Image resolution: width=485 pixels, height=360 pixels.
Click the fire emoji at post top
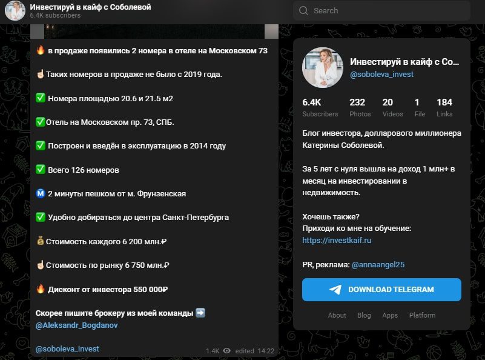click(41, 51)
